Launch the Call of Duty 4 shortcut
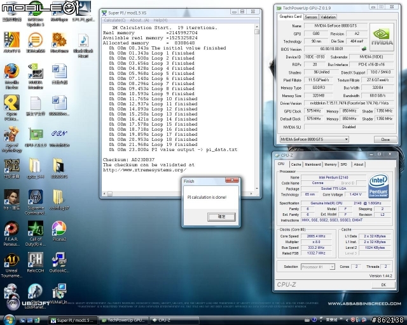The height and width of the screenshot is (325, 407). pos(36,233)
